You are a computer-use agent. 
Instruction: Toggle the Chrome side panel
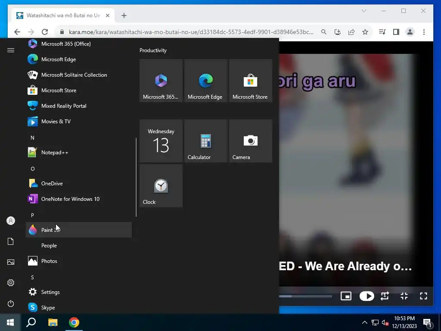click(396, 32)
